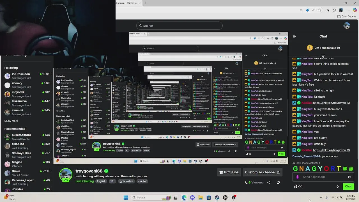359x202 pixels.
Task: Expand Show More in the main Following sidebar
Action: [11, 121]
